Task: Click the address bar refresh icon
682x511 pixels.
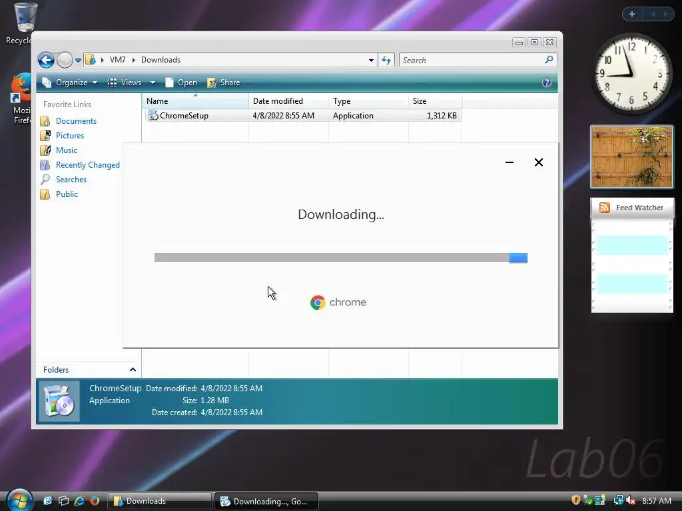Action: (386, 60)
